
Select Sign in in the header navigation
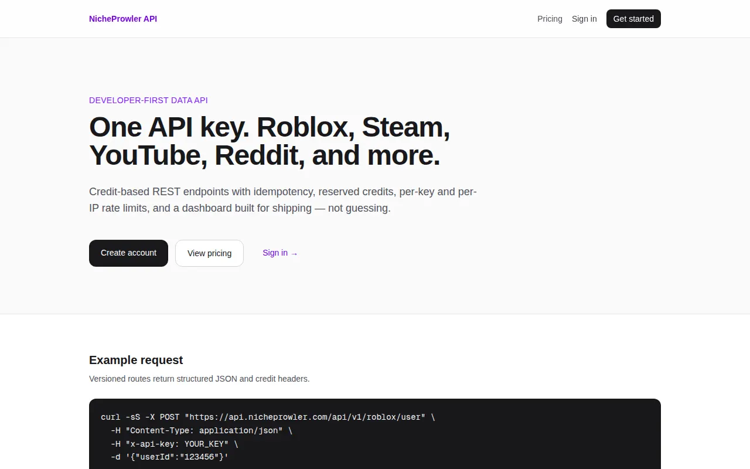(x=584, y=19)
